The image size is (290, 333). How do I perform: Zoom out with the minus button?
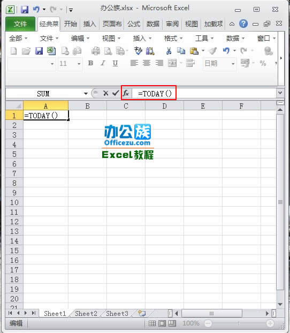point(208,323)
